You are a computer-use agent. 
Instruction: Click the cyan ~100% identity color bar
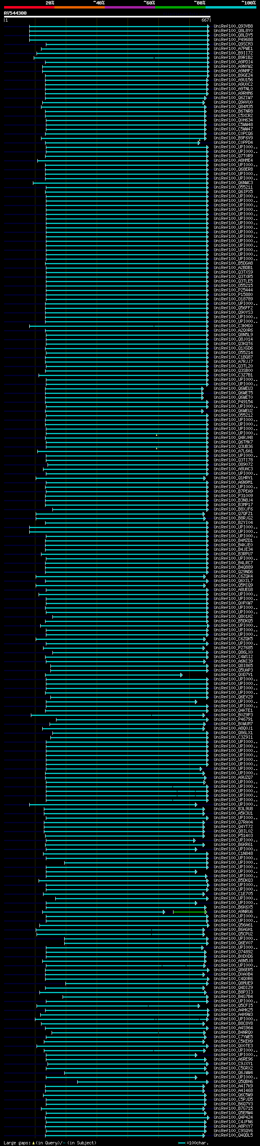231,7
